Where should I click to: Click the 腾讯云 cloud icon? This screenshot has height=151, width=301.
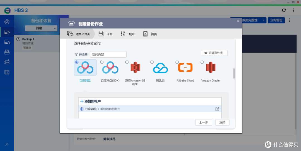pos(160,68)
